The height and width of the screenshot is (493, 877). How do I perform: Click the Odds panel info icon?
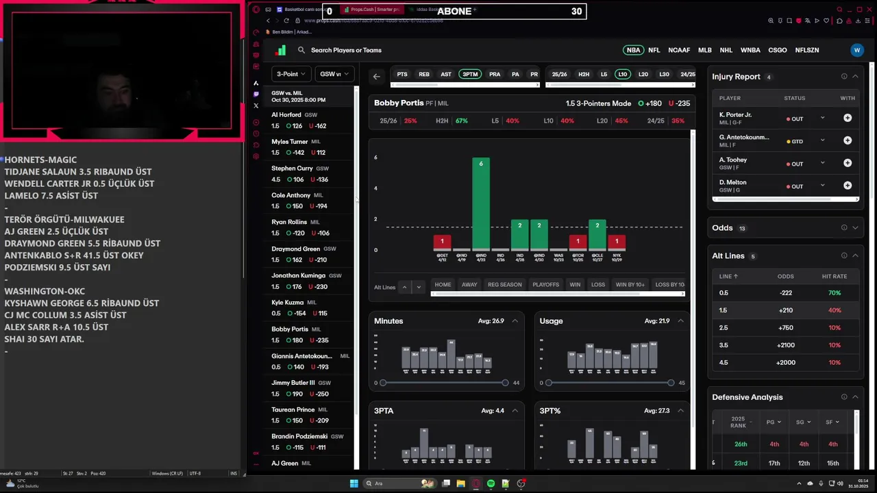point(844,228)
